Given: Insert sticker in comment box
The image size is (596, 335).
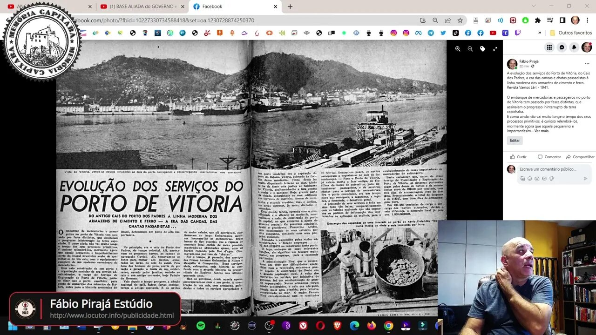Looking at the screenshot, I should point(552,178).
